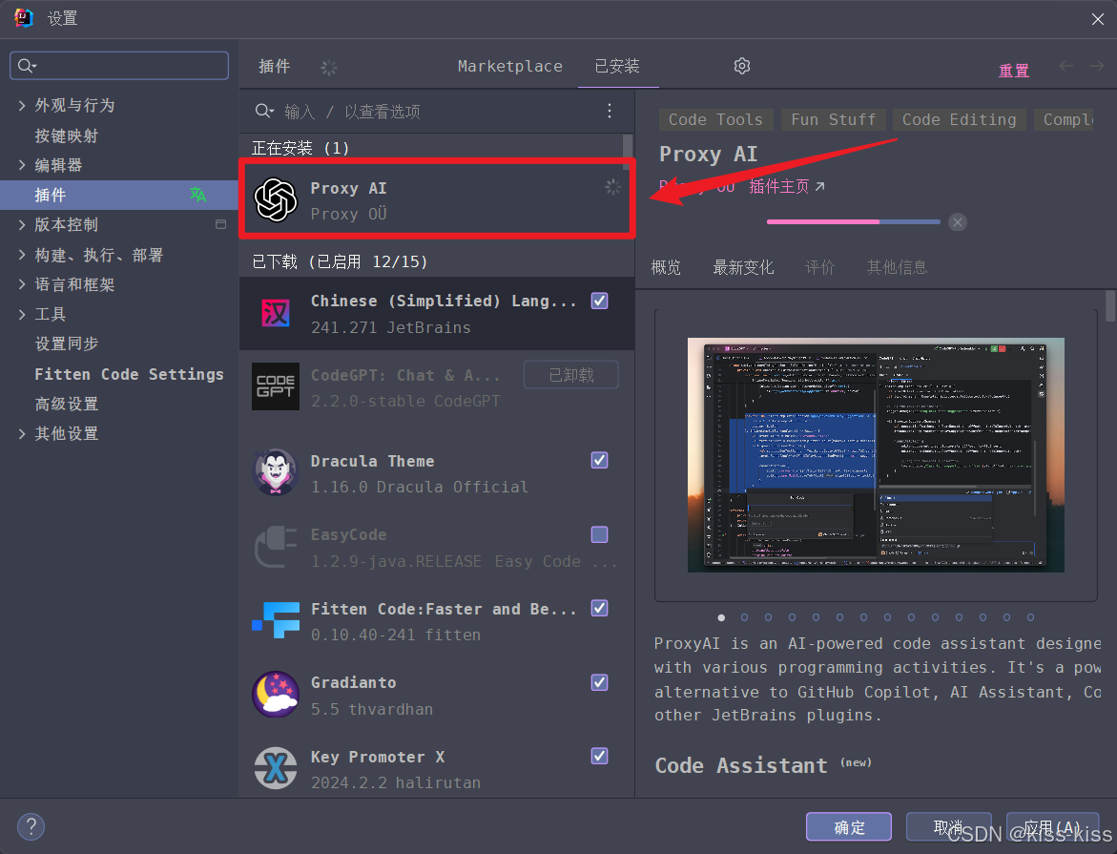Click the help question mark button
Screen dimensions: 1117x854
(31, 827)
